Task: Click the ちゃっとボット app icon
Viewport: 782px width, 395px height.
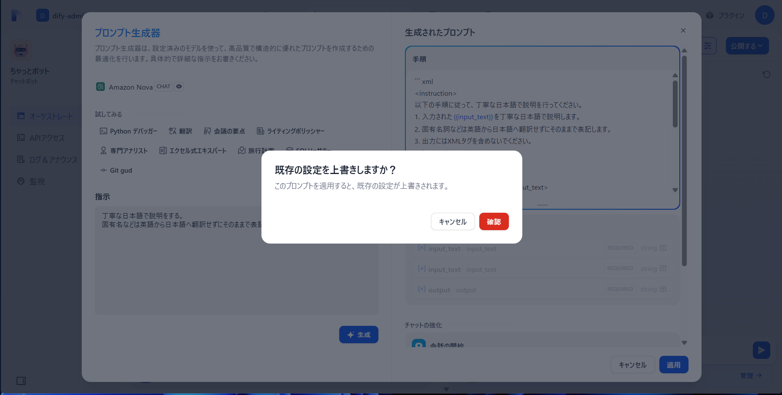Action: click(x=21, y=50)
